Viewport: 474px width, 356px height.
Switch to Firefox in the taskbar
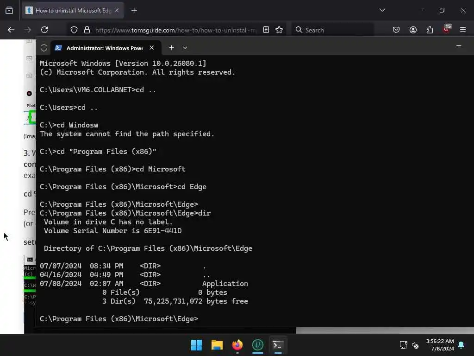[x=237, y=345]
